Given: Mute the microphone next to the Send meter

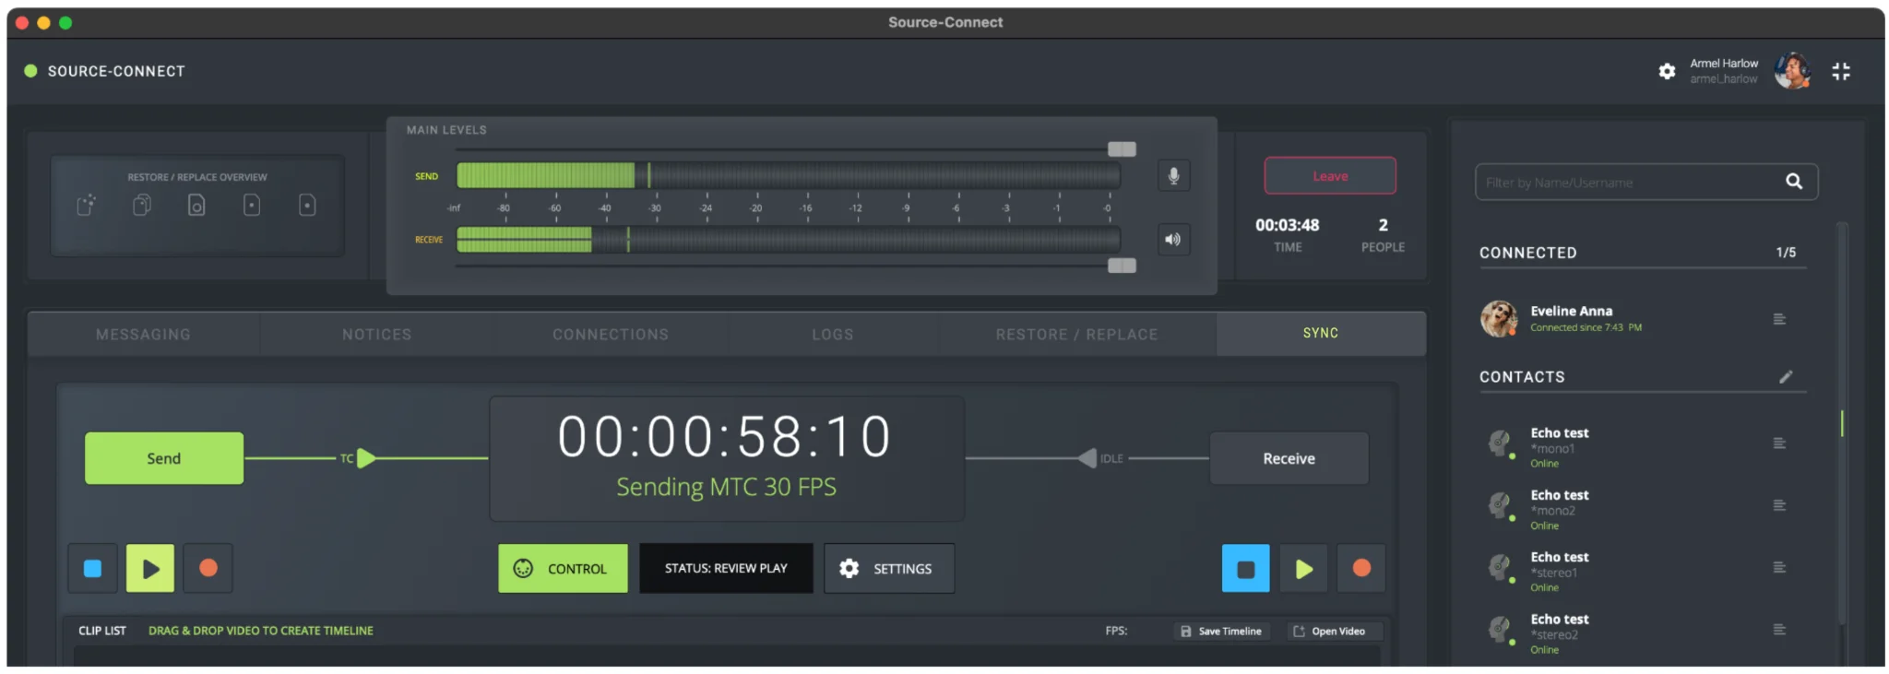Looking at the screenshot, I should (1173, 175).
